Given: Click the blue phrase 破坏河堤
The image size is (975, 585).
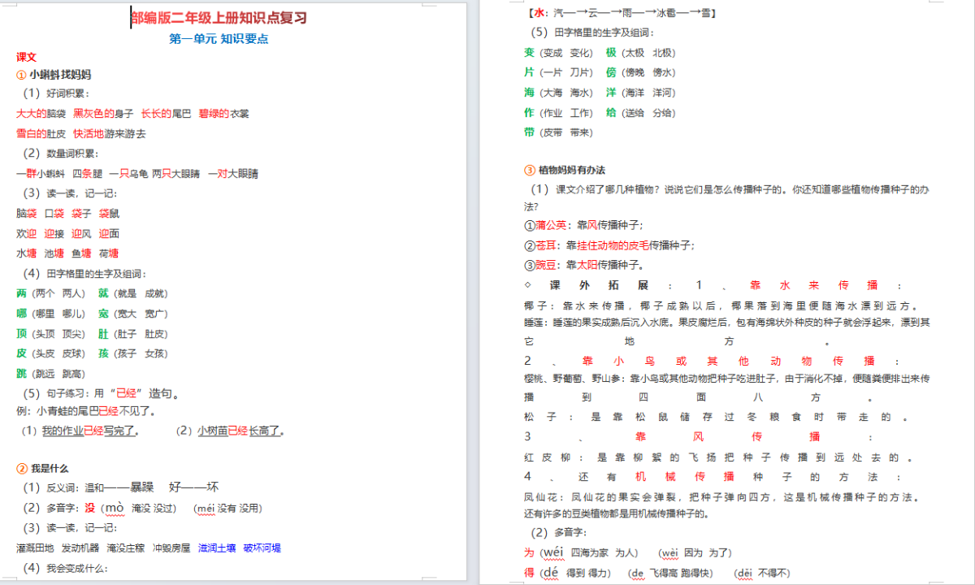Looking at the screenshot, I should point(262,548).
